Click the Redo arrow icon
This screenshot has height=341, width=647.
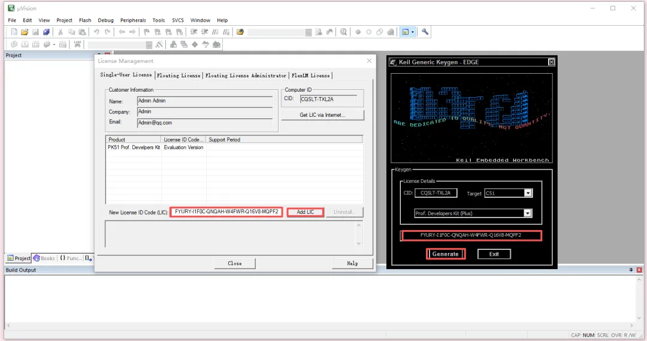107,32
